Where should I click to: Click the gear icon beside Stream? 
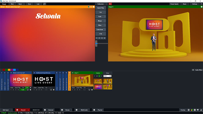pyautogui.click(x=62, y=110)
